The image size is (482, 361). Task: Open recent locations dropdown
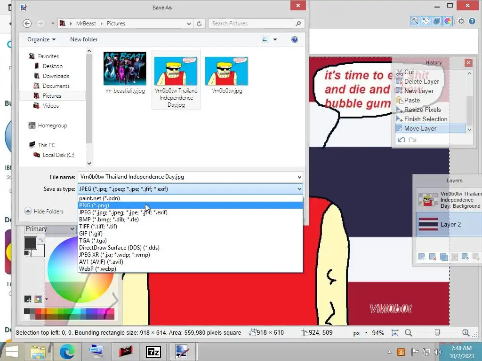point(53,24)
